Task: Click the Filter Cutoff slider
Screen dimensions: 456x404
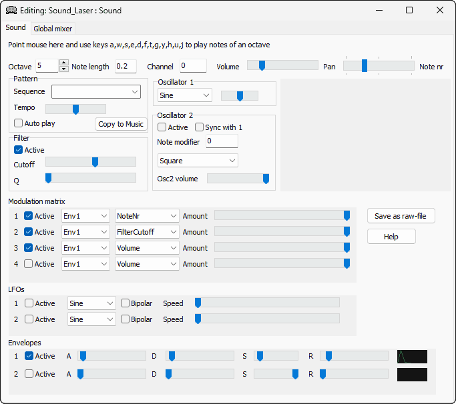Action: [90, 162]
